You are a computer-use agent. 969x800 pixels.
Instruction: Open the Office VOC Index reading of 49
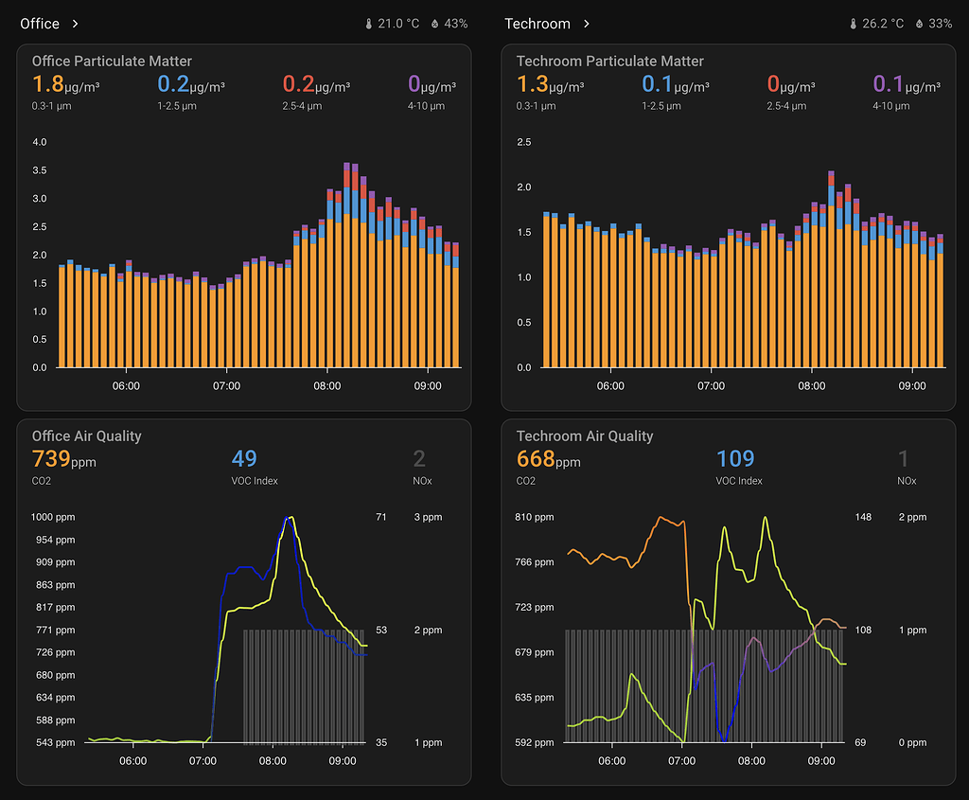(244, 458)
